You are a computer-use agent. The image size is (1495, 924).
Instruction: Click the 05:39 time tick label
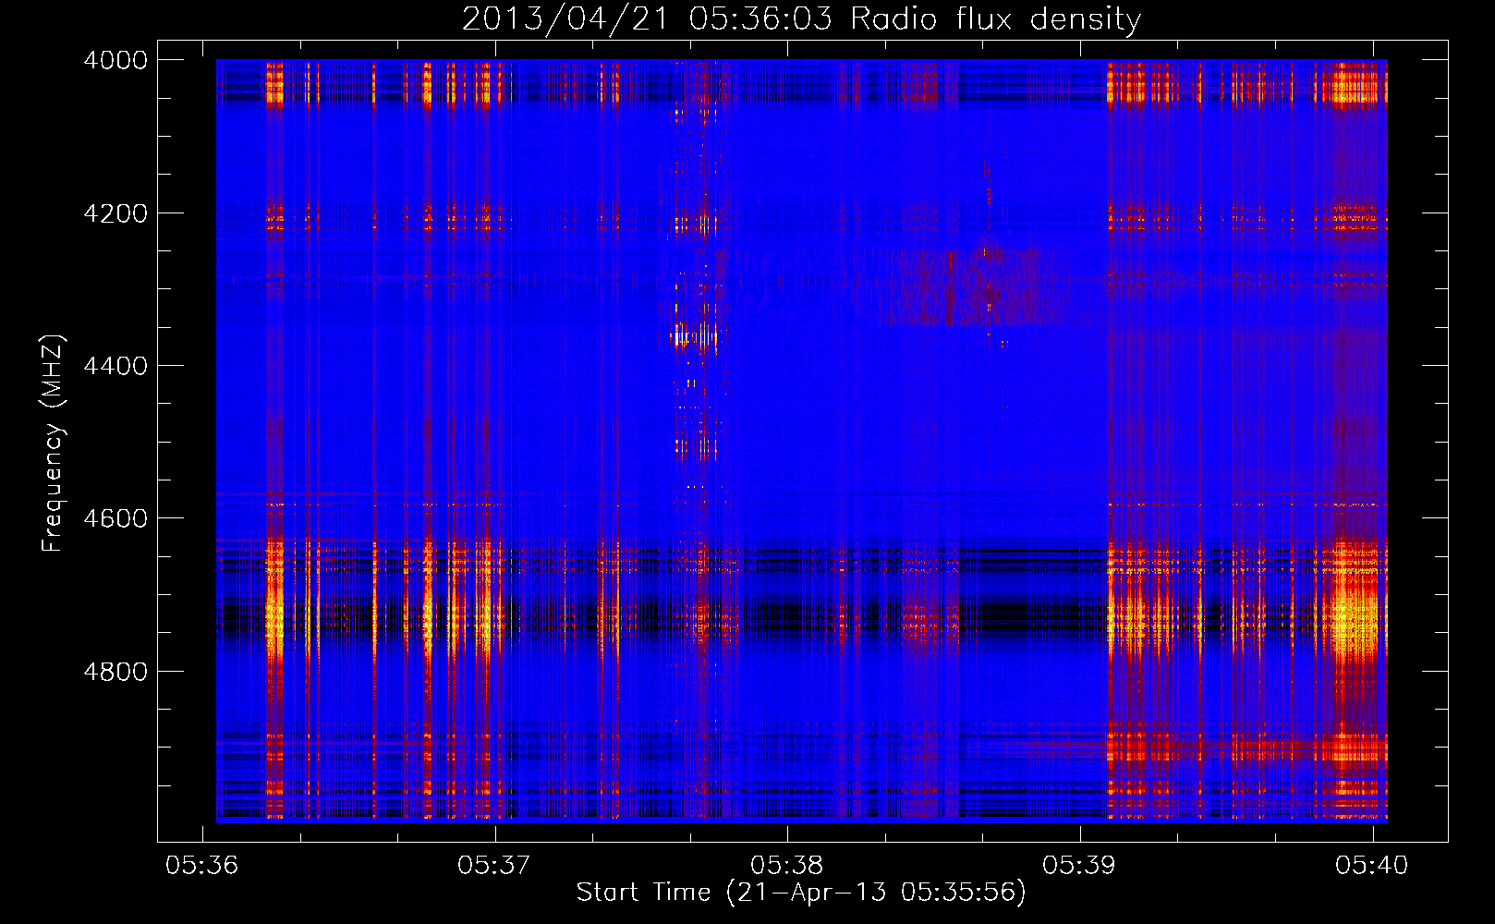point(1079,865)
